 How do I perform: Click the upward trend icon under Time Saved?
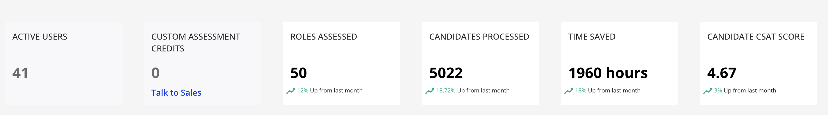[x=569, y=91]
